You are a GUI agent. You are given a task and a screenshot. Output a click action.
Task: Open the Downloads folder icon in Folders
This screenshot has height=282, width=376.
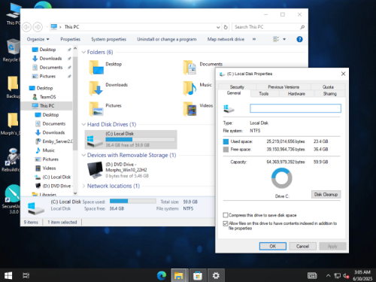[96, 88]
